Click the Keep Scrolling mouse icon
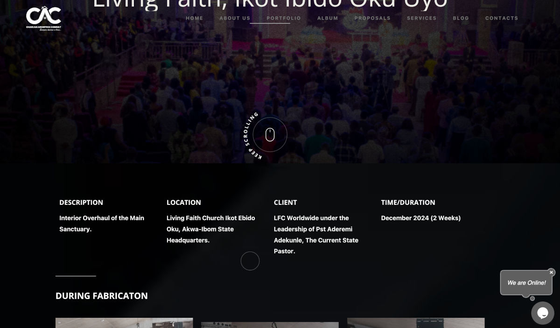Viewport: 560px width, 328px height. pyautogui.click(x=270, y=135)
